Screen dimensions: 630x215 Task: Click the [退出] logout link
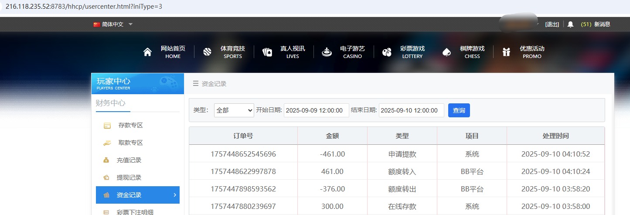[552, 24]
